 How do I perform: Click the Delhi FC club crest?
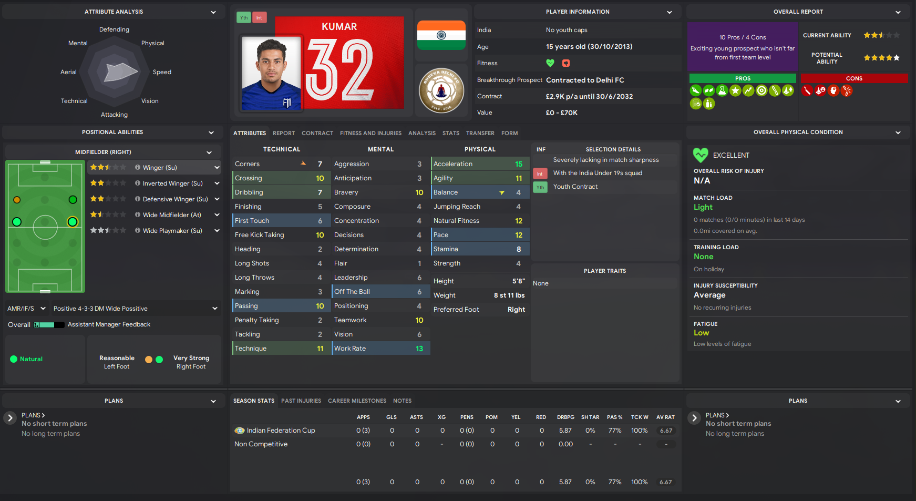441,90
